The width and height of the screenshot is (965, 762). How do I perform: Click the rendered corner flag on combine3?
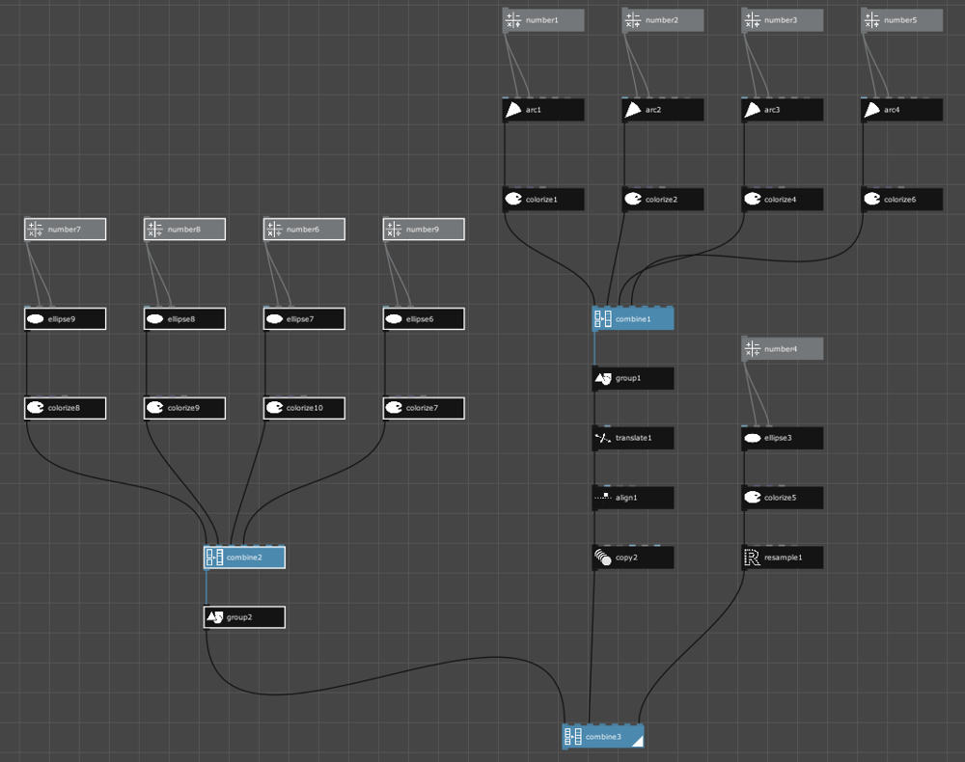pyautogui.click(x=638, y=741)
